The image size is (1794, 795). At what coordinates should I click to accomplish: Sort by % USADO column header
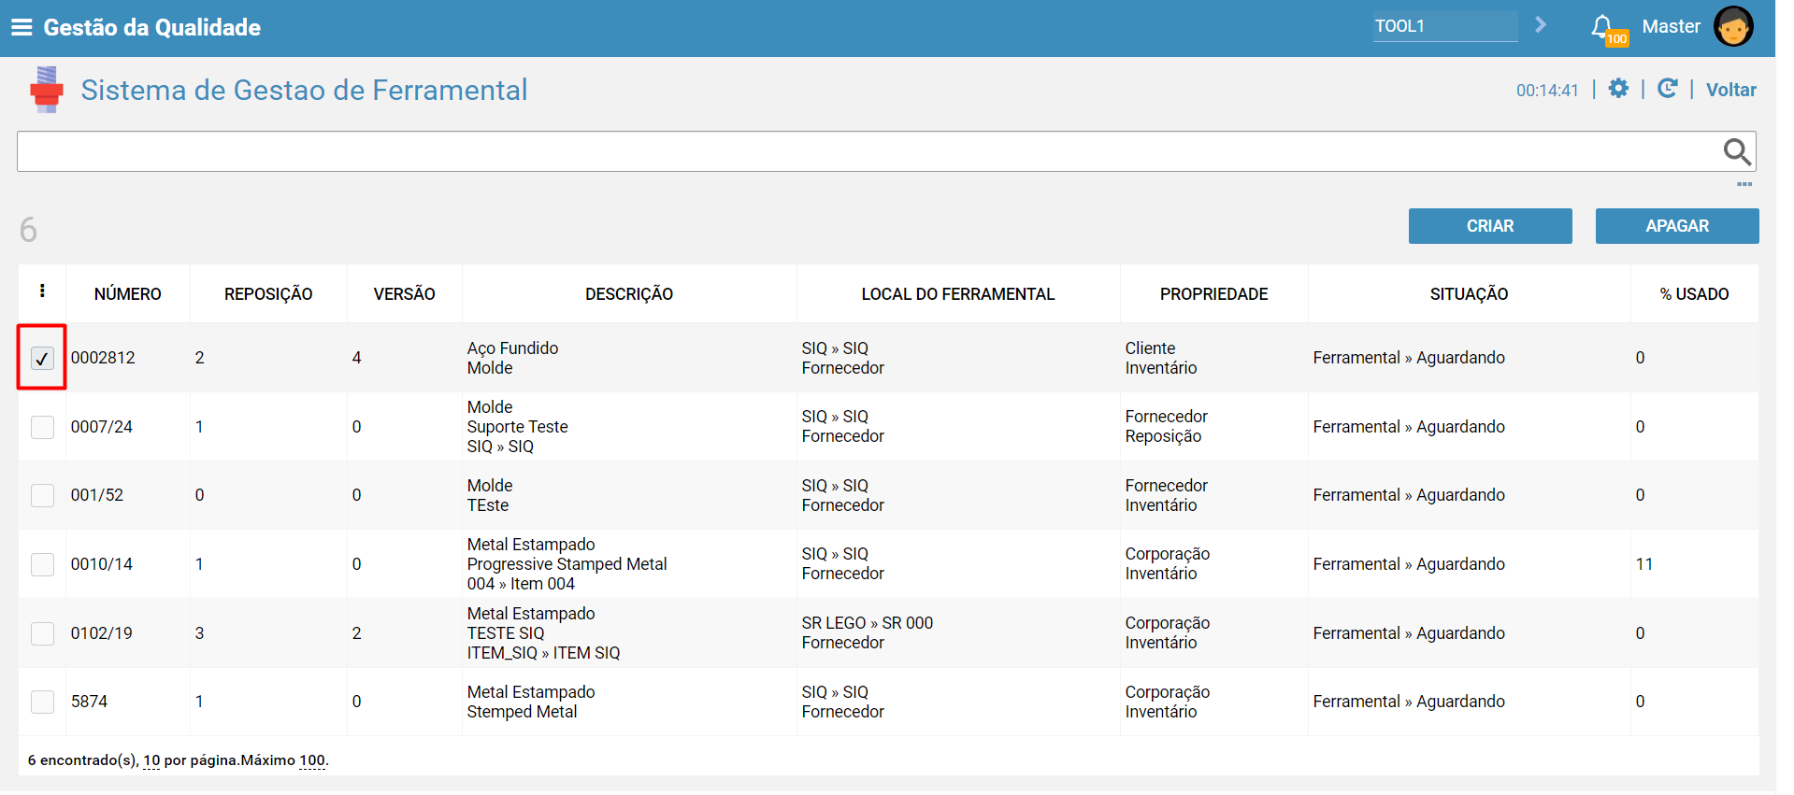[x=1694, y=294]
